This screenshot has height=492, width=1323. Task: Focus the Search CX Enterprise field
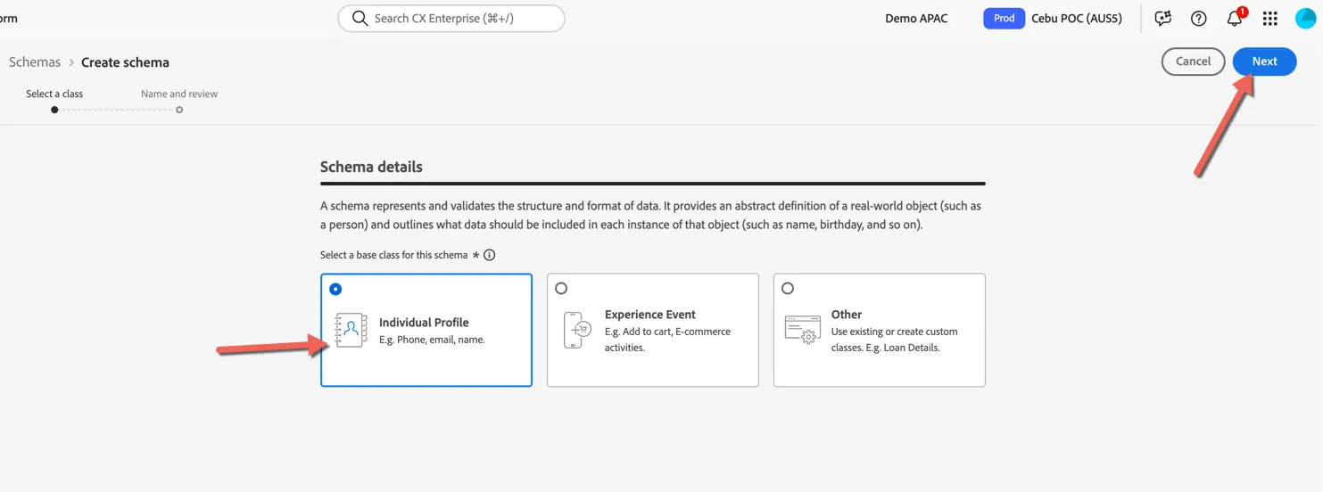click(x=451, y=18)
